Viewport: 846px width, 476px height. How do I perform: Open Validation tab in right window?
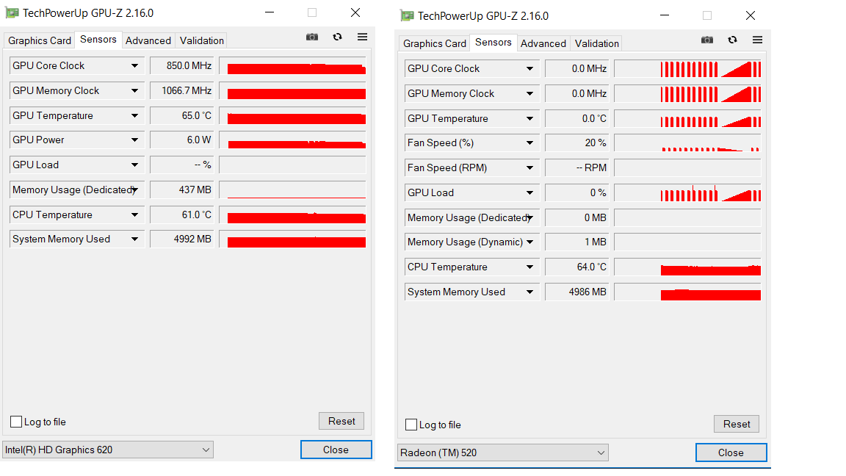[x=597, y=44]
